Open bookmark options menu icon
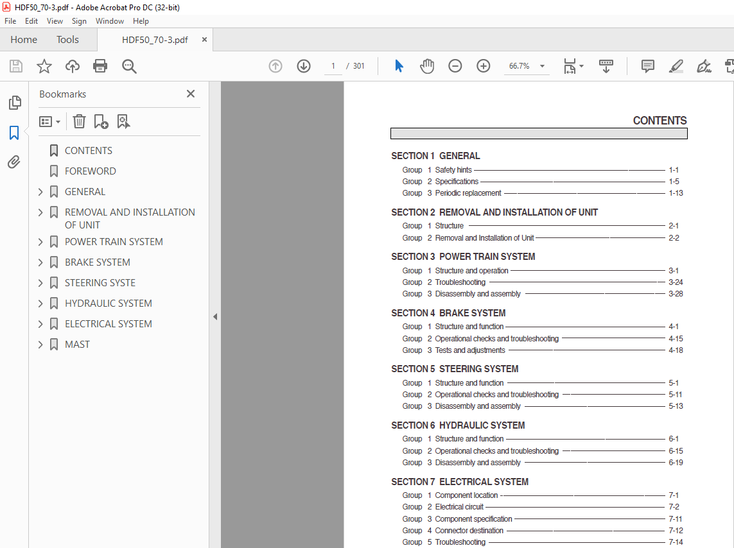The width and height of the screenshot is (734, 548). pos(49,122)
